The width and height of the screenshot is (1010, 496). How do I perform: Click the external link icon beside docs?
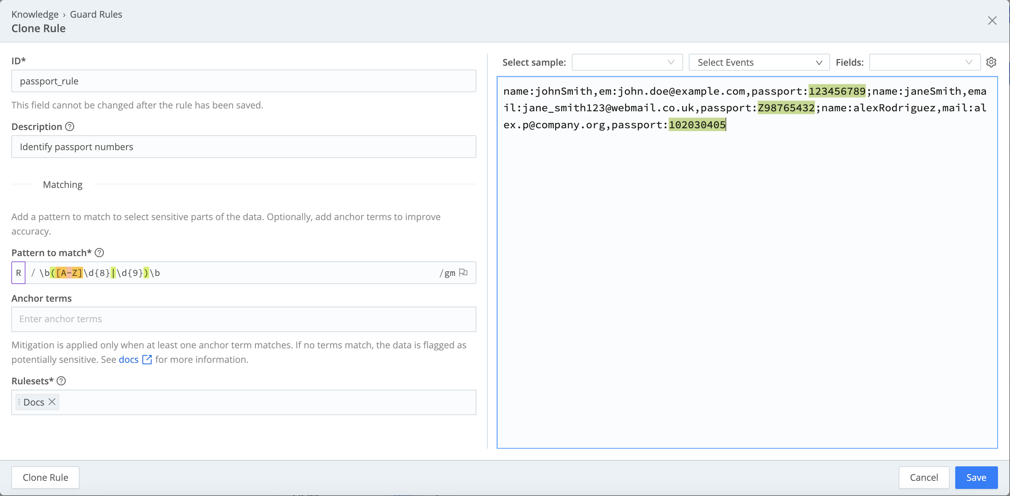pyautogui.click(x=147, y=360)
